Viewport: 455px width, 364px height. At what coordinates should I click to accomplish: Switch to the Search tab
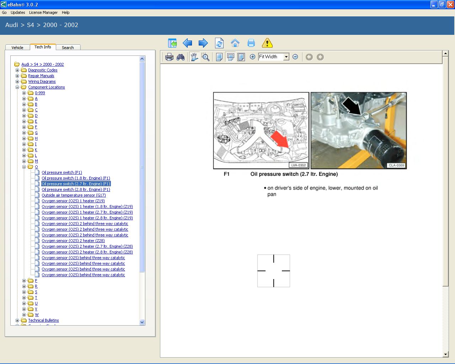(x=68, y=47)
